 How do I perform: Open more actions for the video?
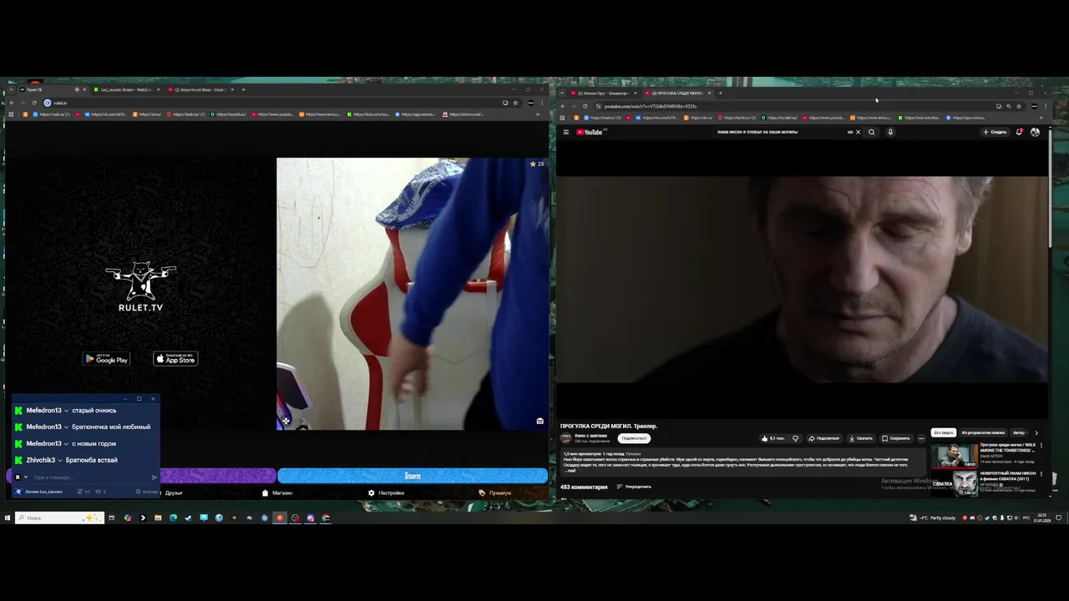[921, 438]
